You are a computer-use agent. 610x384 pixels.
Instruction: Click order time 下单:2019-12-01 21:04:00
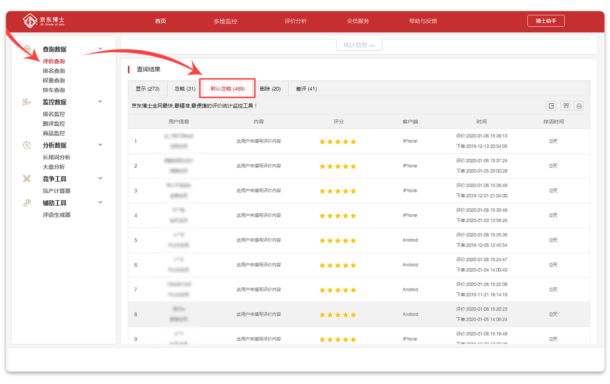coord(482,196)
